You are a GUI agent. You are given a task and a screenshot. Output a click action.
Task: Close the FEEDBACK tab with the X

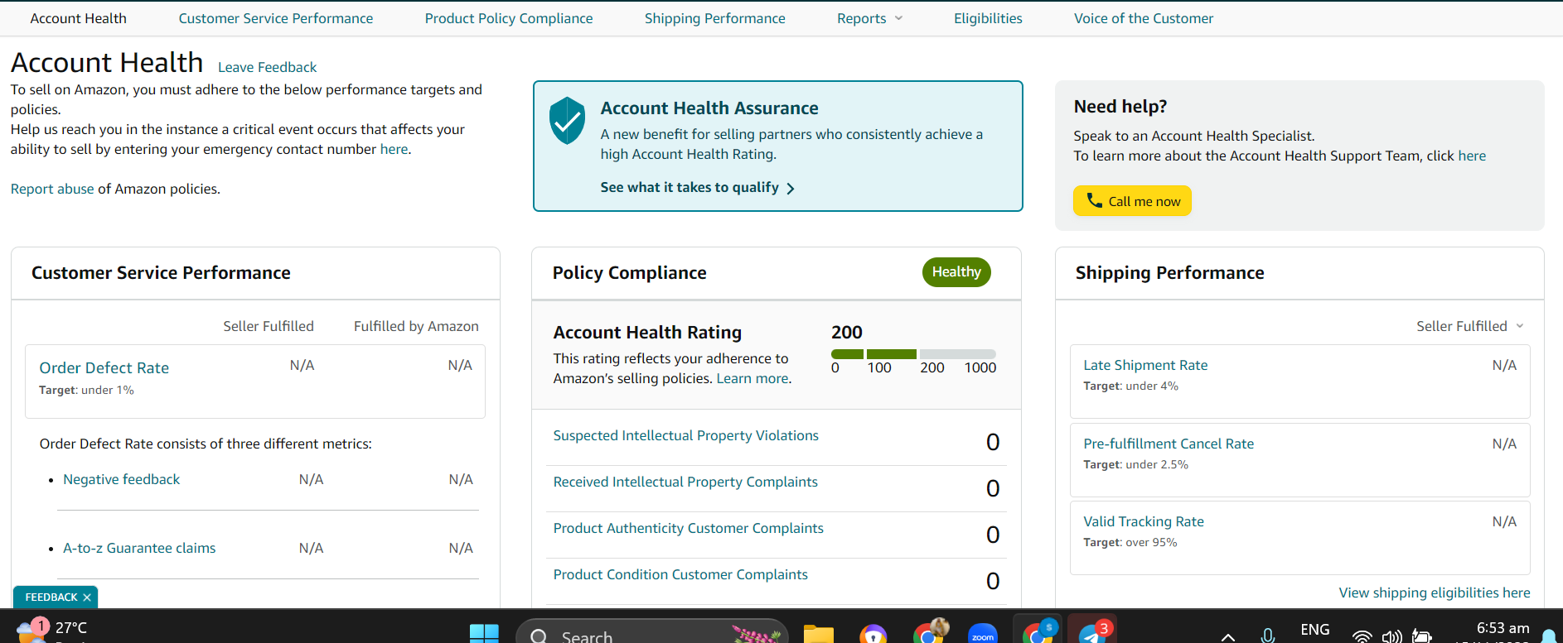pyautogui.click(x=87, y=597)
